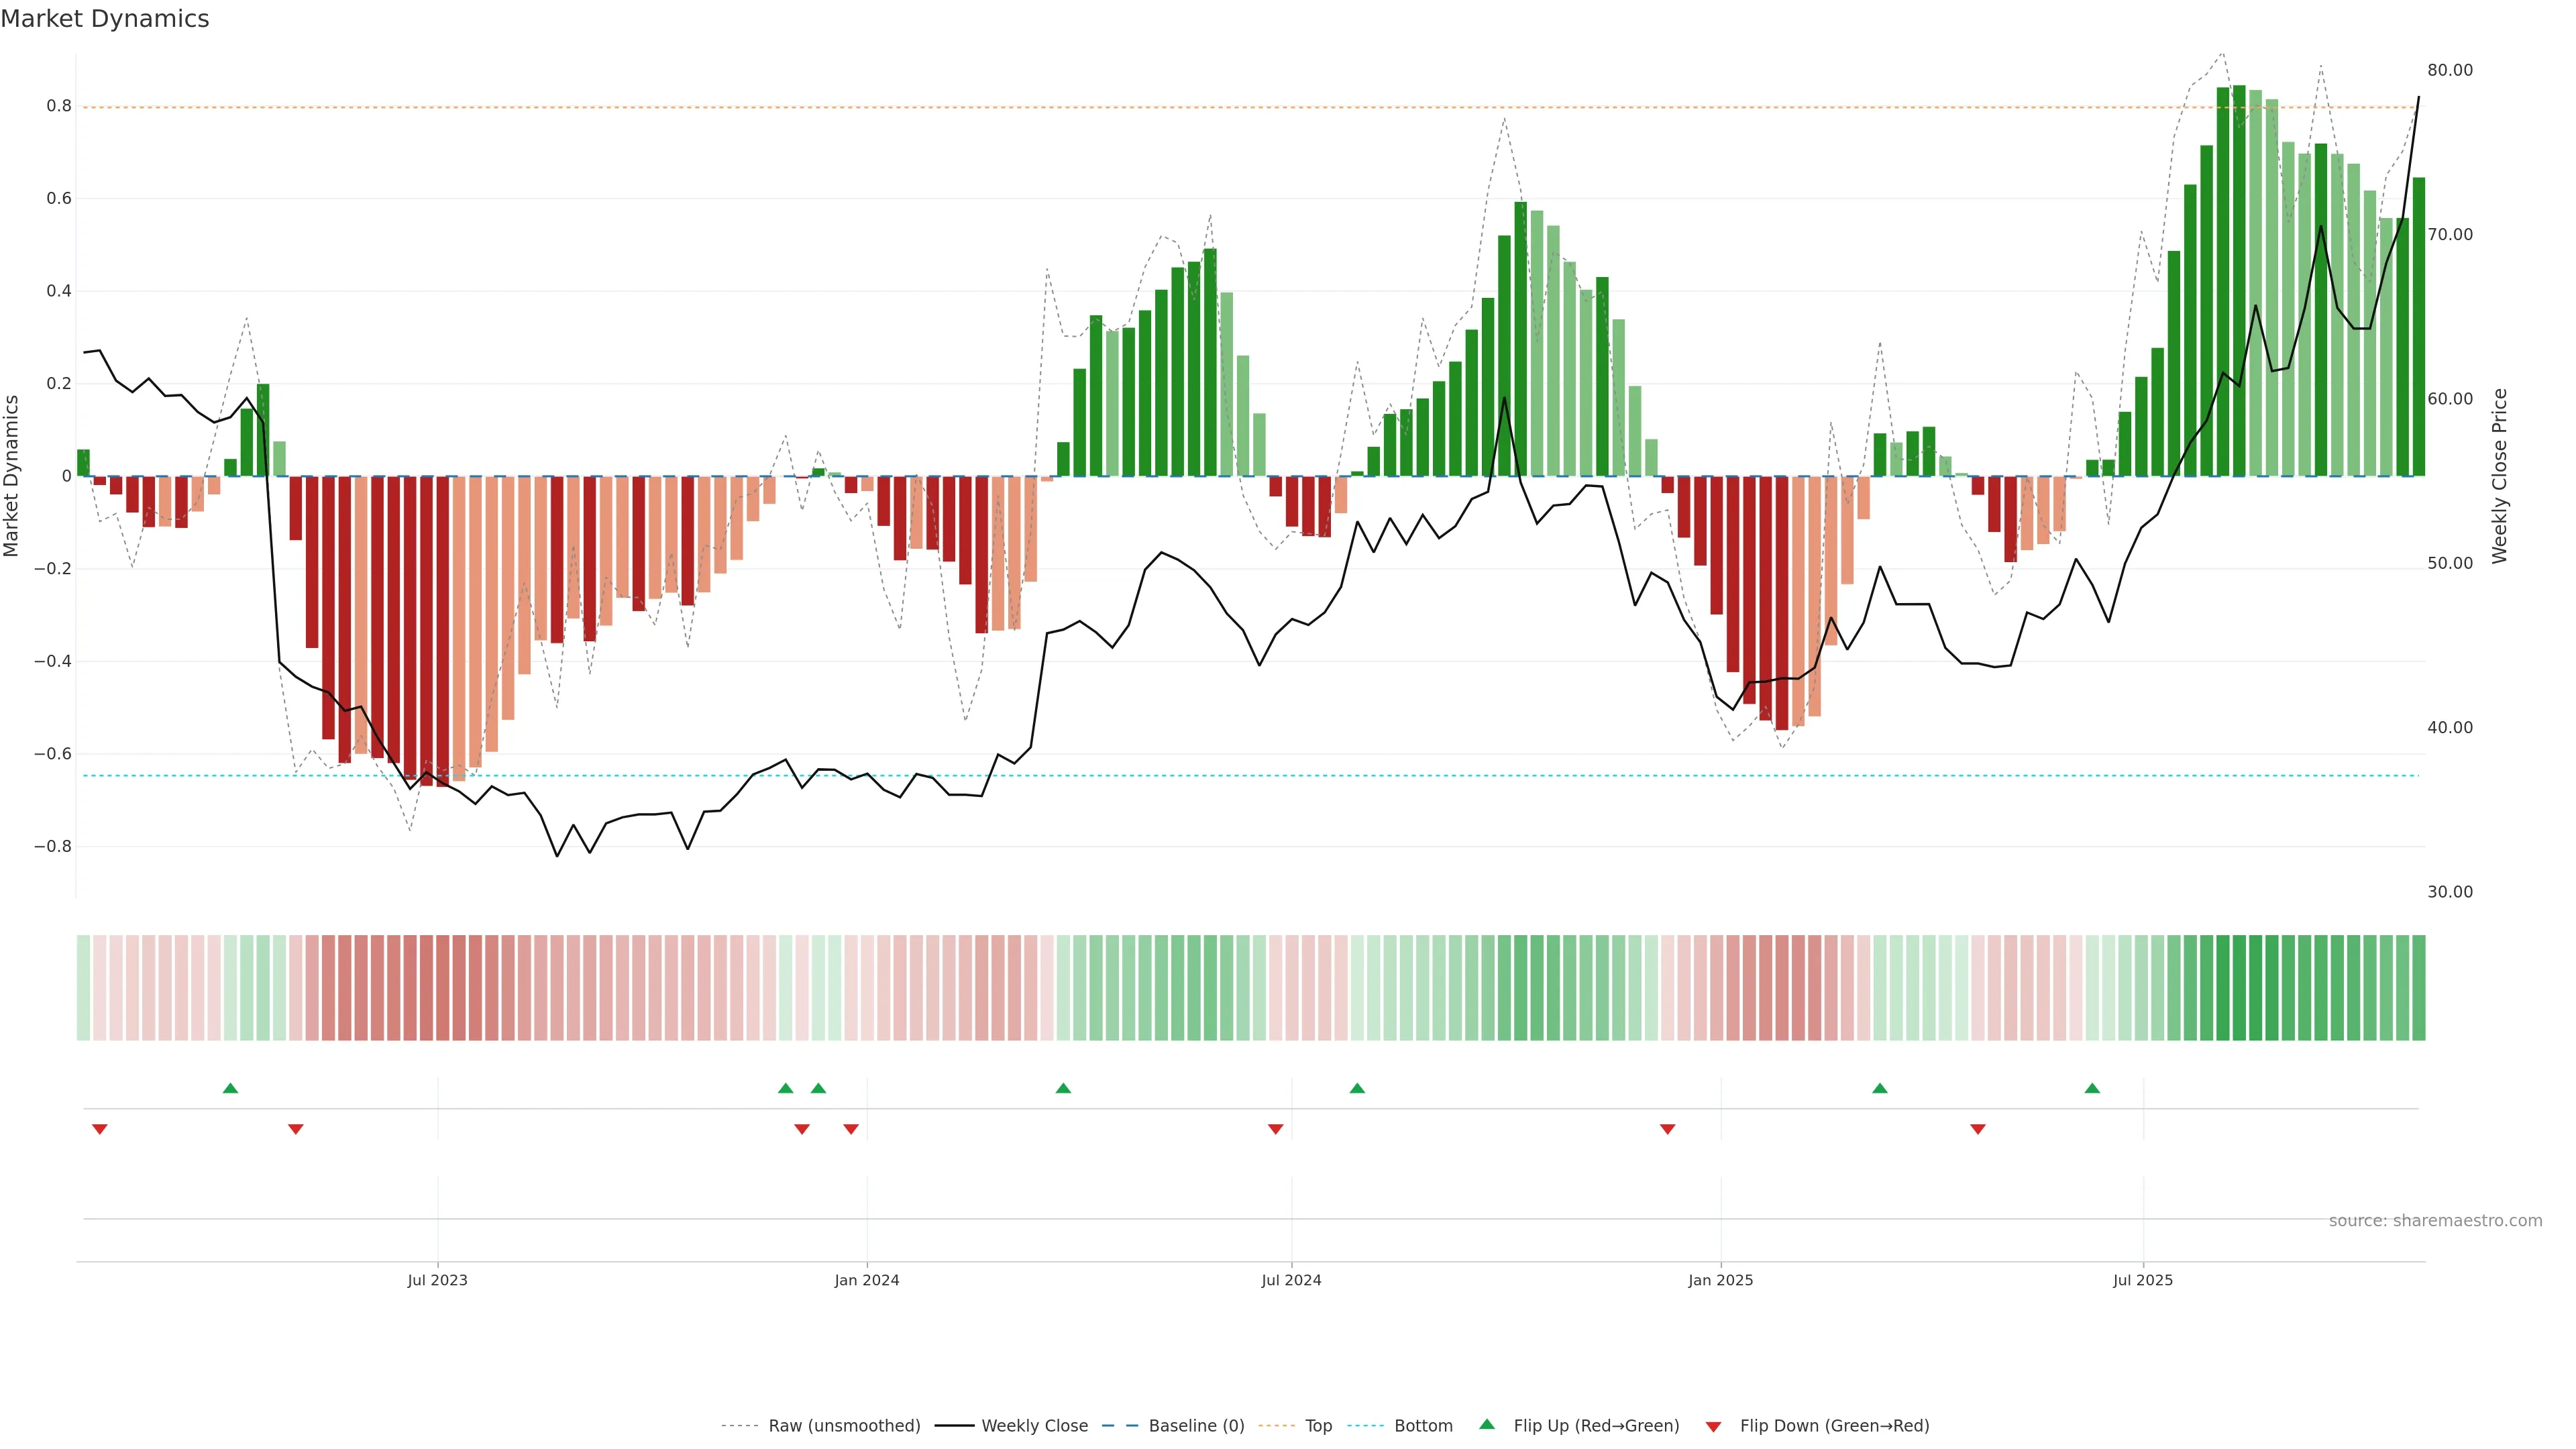2576x1449 pixels.
Task: Click the leftmost green flip-up triangle marker
Action: click(x=230, y=1088)
